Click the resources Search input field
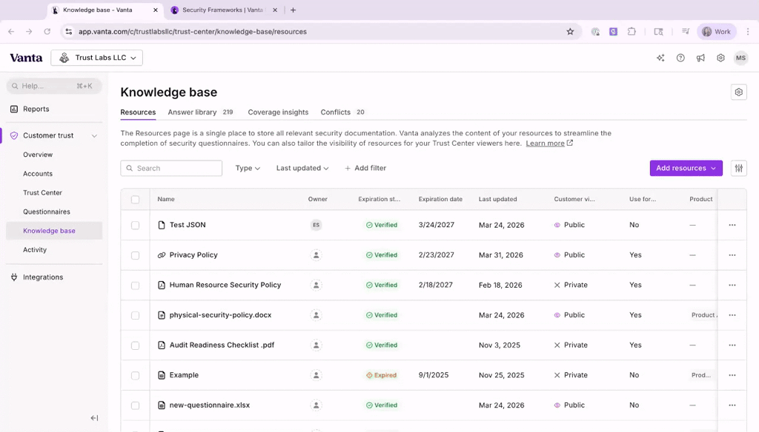The width and height of the screenshot is (759, 432). point(171,168)
